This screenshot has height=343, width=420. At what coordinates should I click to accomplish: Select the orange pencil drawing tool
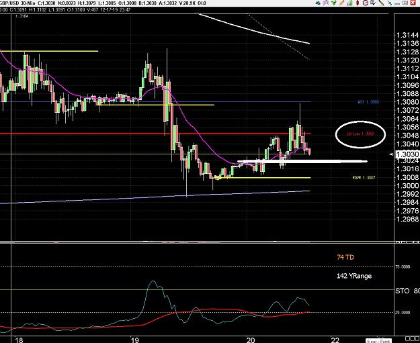(x=342, y=3)
